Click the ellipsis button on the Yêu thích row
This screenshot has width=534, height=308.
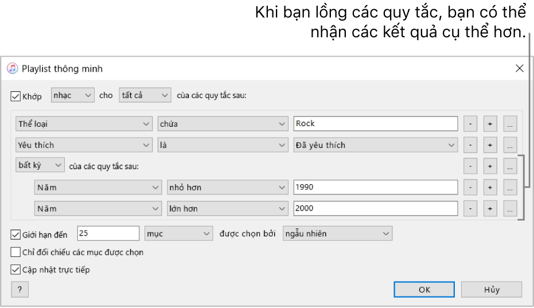(510, 146)
